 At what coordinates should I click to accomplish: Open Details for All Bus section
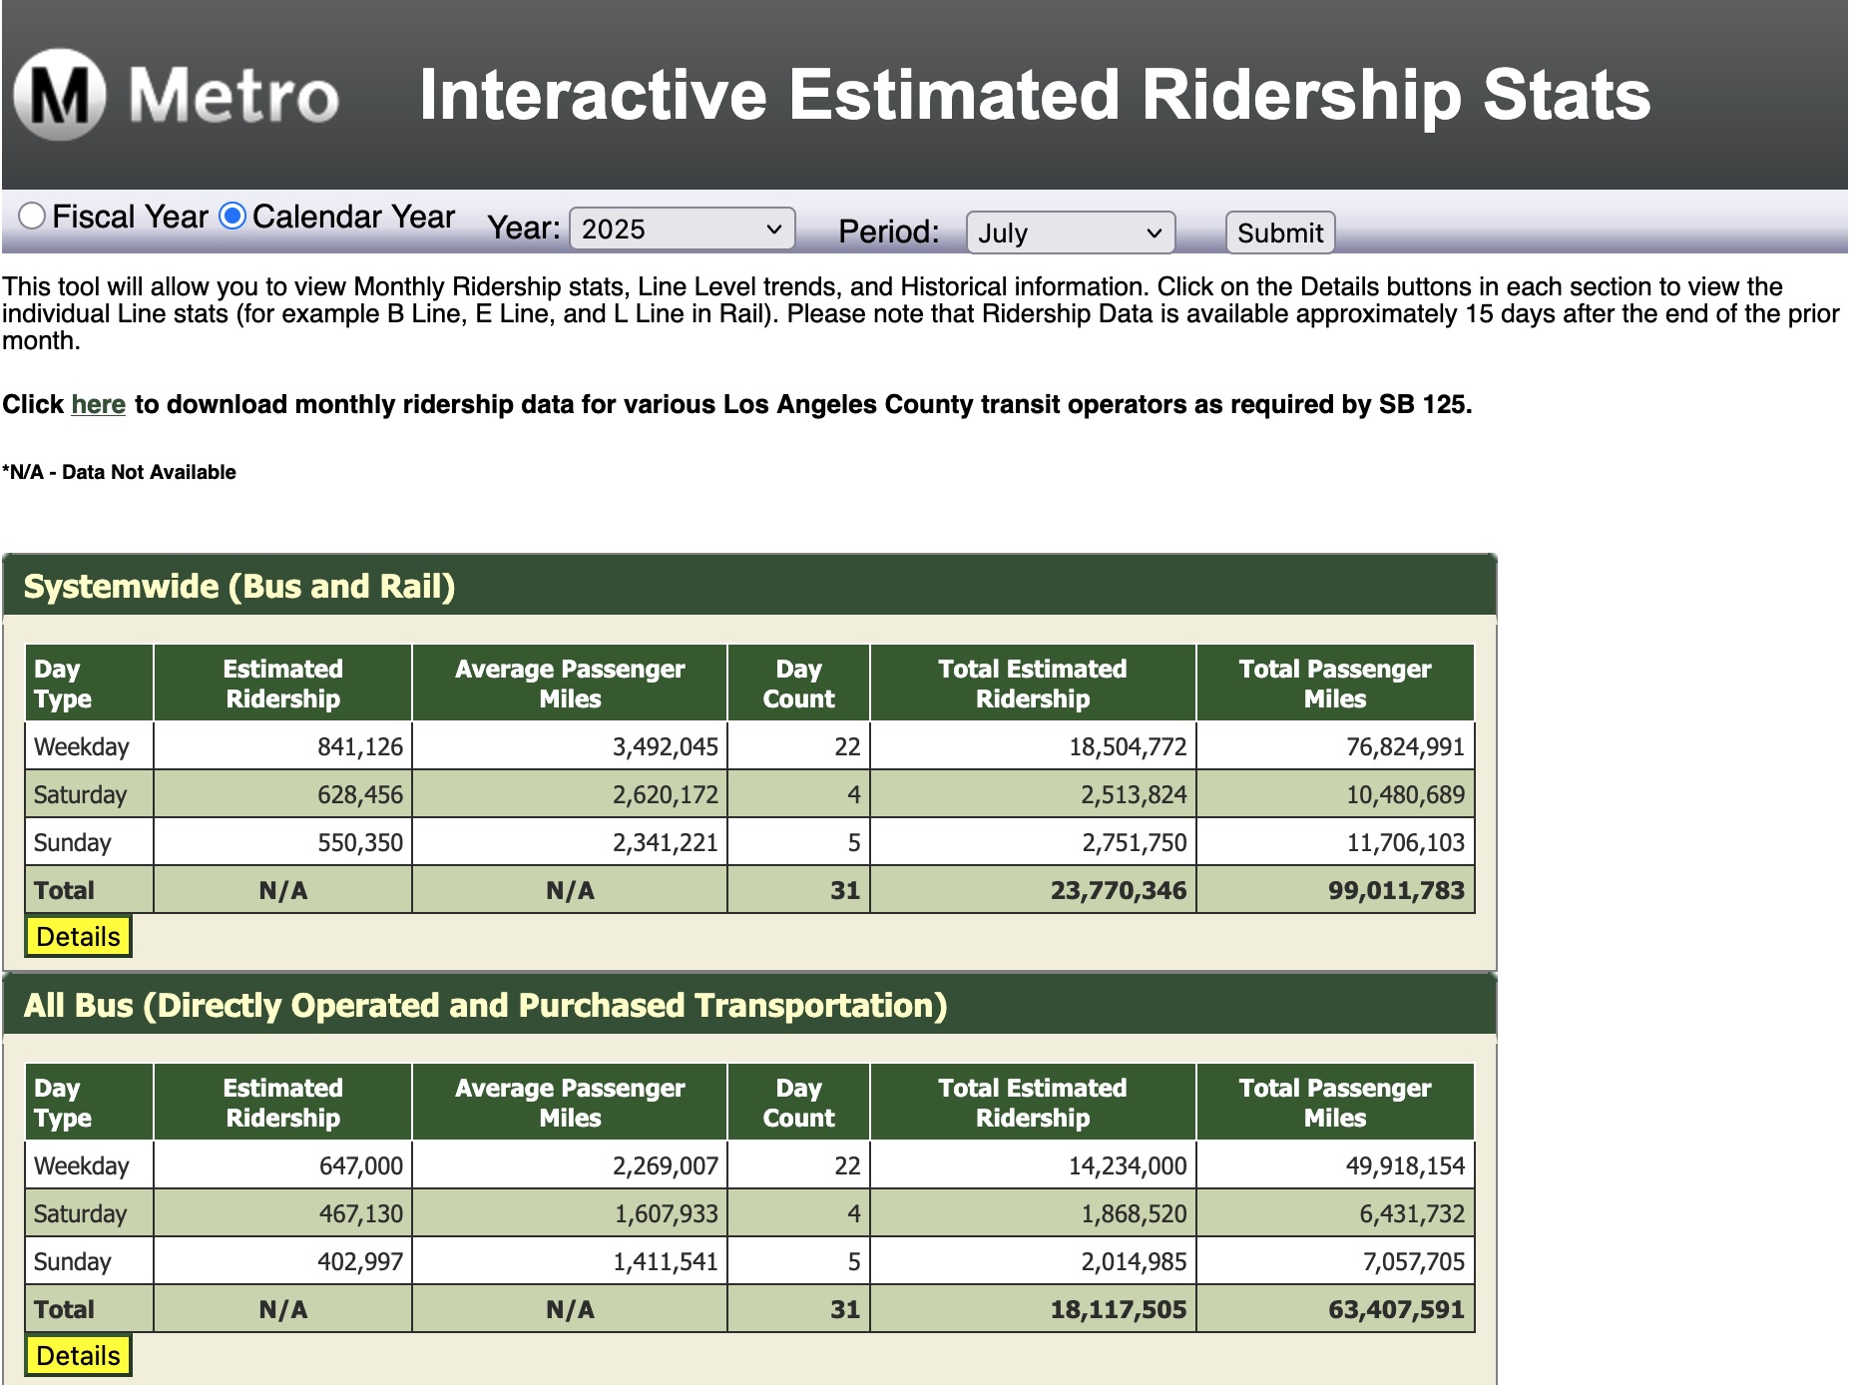pos(78,1355)
